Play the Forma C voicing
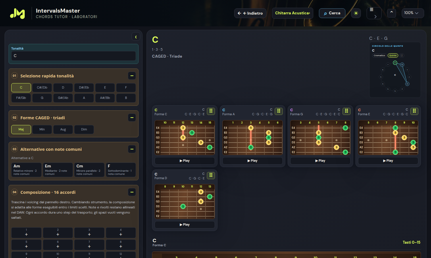 pyautogui.click(x=185, y=161)
